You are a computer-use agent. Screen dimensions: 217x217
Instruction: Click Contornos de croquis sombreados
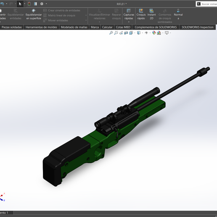(165, 16)
